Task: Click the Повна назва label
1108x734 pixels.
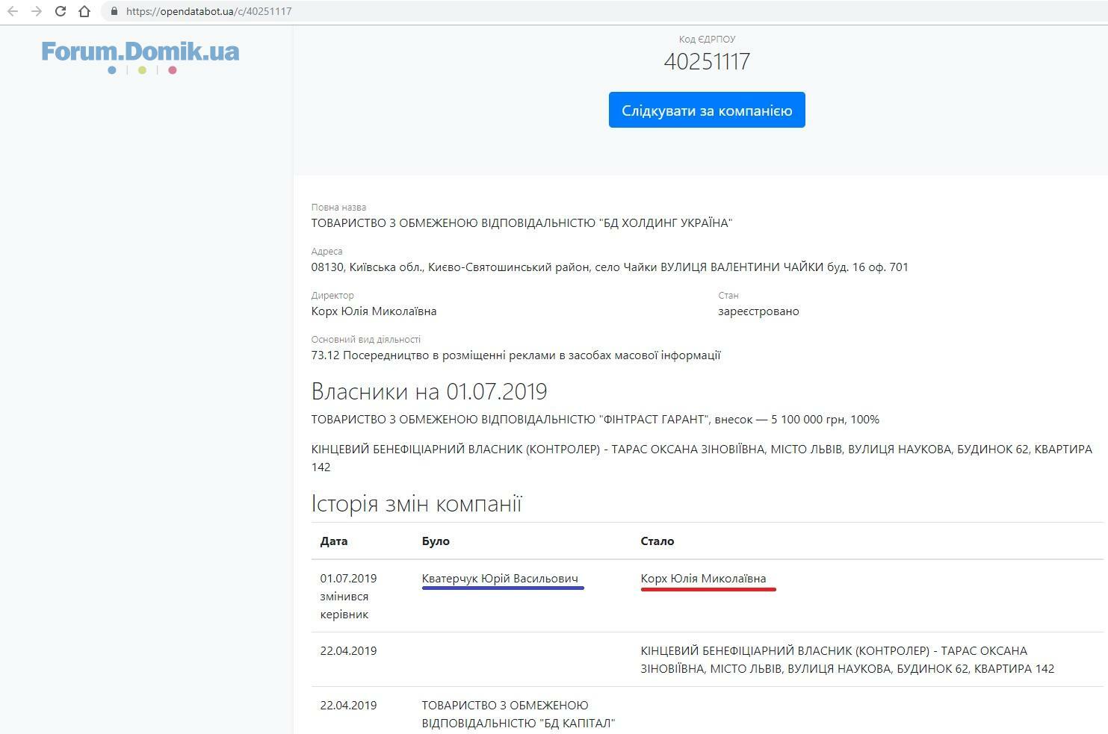Action: point(338,207)
